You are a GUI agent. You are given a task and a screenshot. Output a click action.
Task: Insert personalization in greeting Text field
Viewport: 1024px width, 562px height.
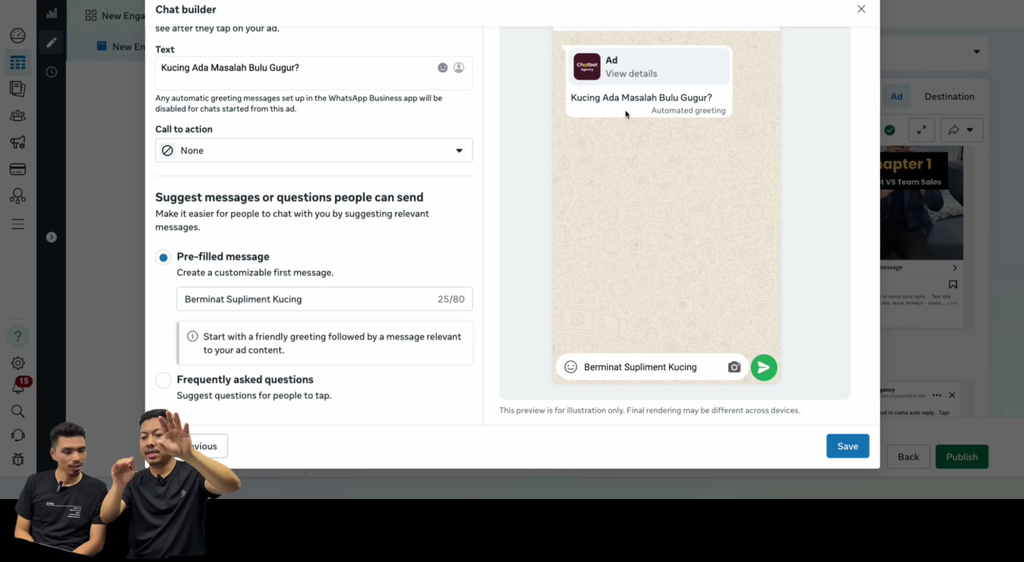tap(458, 68)
